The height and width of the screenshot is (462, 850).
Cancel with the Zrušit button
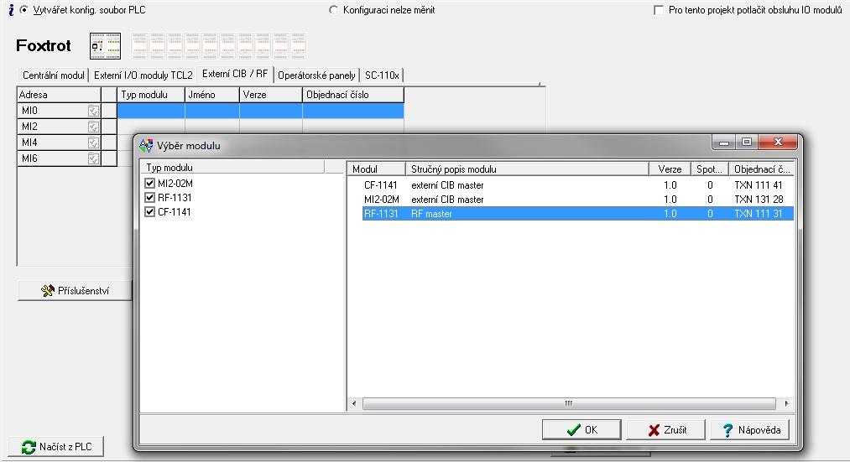665,429
